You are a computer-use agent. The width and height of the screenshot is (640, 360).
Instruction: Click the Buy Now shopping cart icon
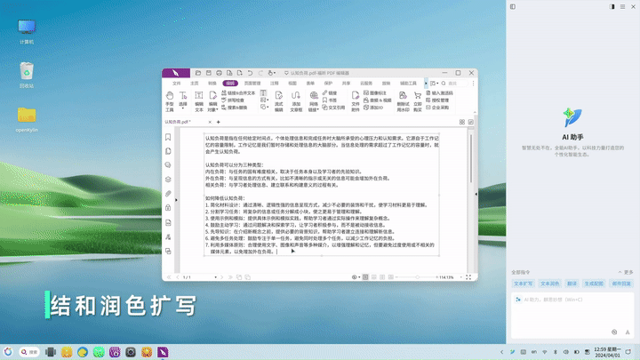pos(418,95)
